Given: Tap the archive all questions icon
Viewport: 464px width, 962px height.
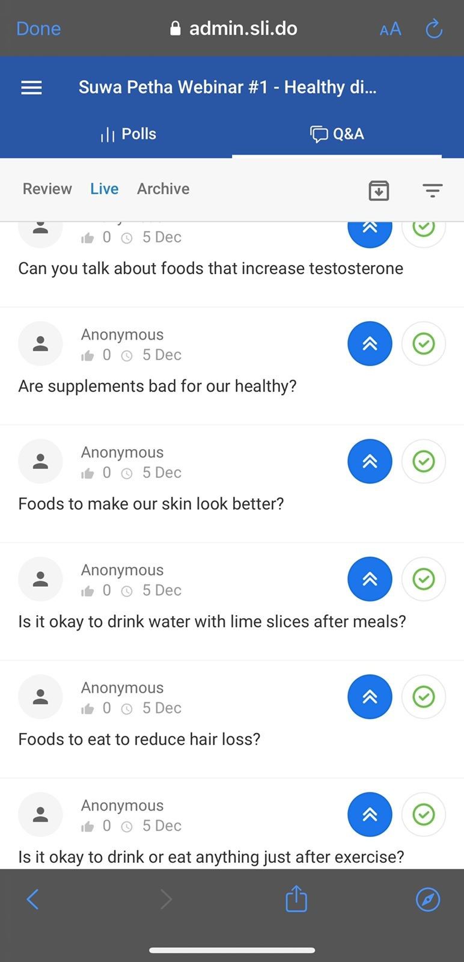Looking at the screenshot, I should coord(379,191).
